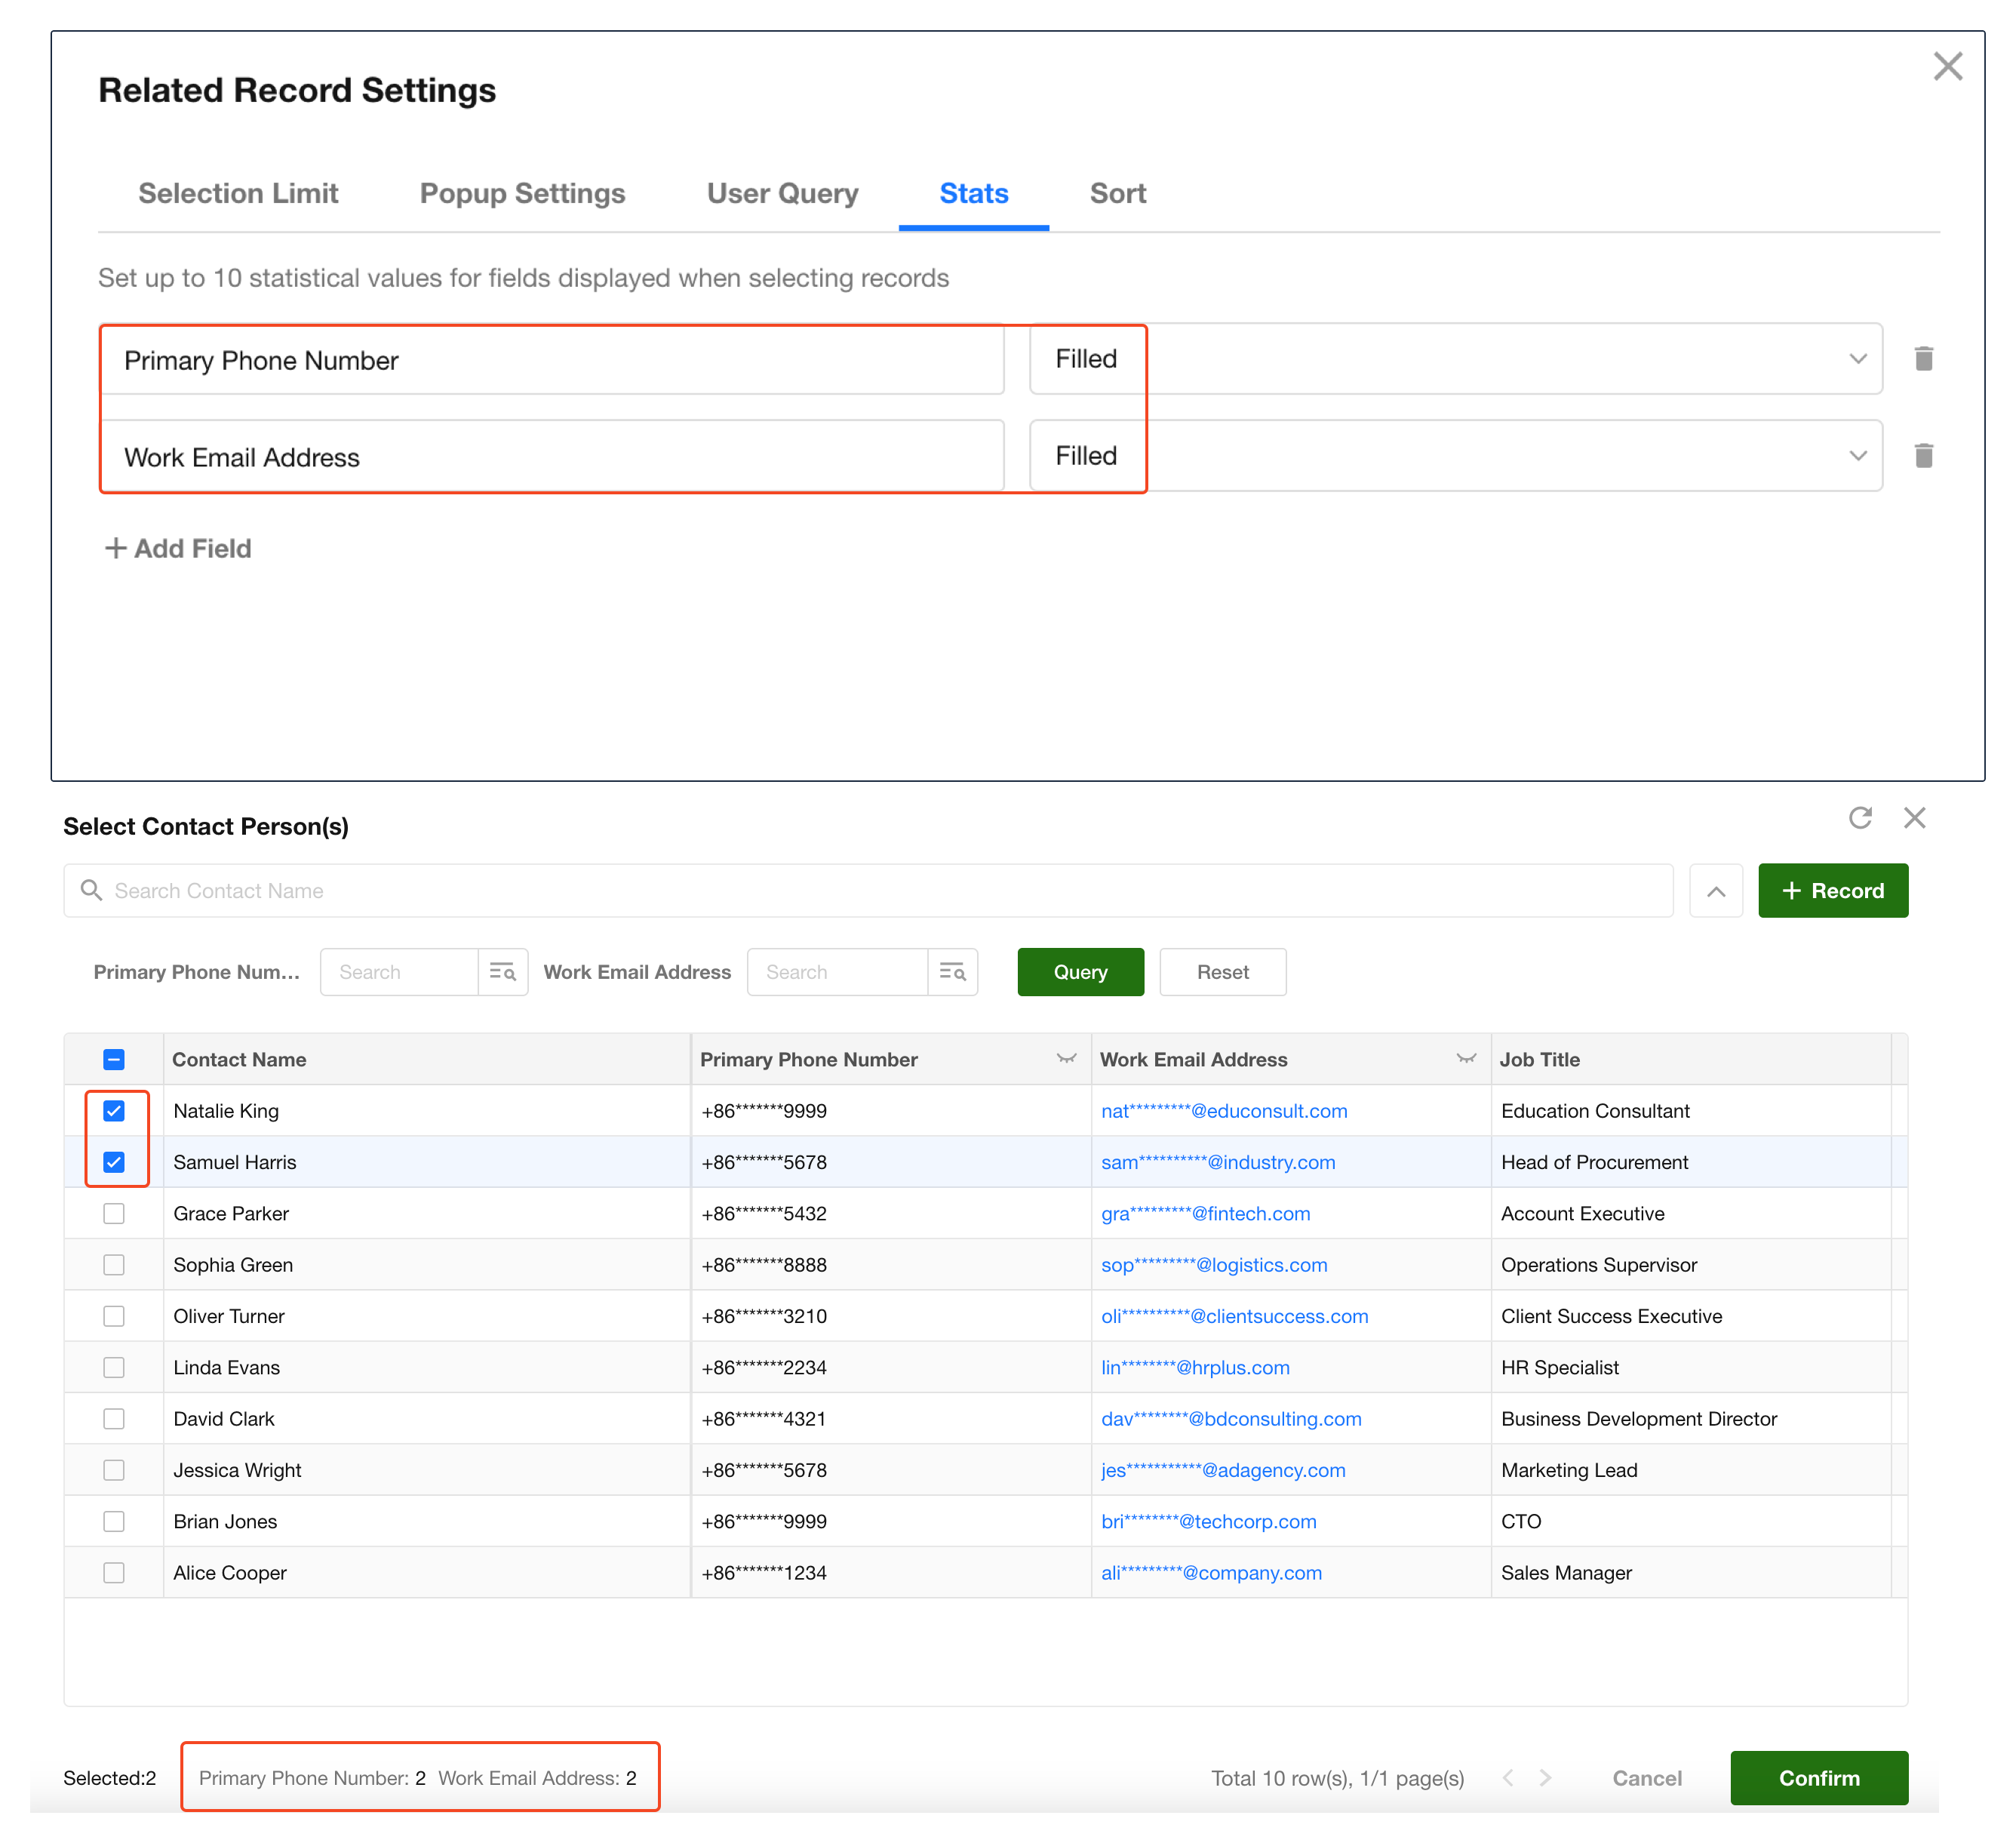Focus the Search Contact Name field
This screenshot has height=1843, width=2016.
[x=880, y=891]
